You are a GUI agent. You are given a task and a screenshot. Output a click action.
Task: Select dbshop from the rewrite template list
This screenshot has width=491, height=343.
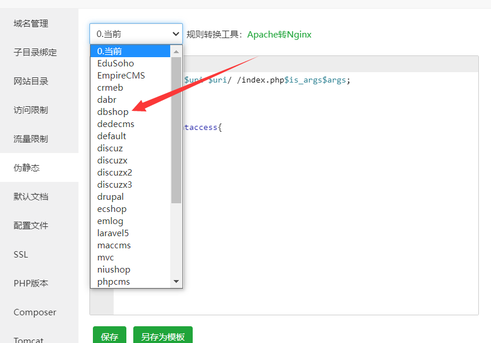pos(114,111)
